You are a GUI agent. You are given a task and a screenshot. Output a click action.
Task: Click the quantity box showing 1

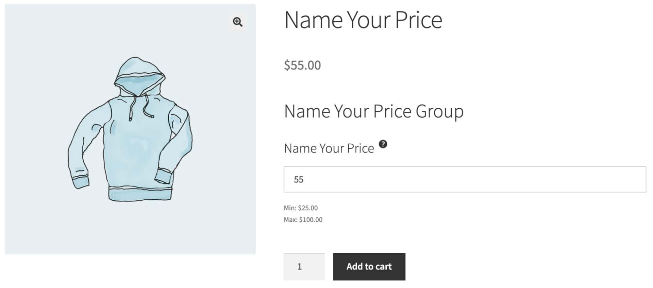304,267
